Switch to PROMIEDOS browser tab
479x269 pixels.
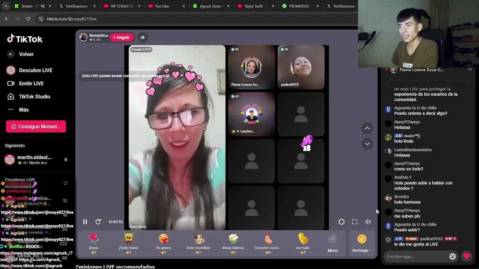point(299,6)
